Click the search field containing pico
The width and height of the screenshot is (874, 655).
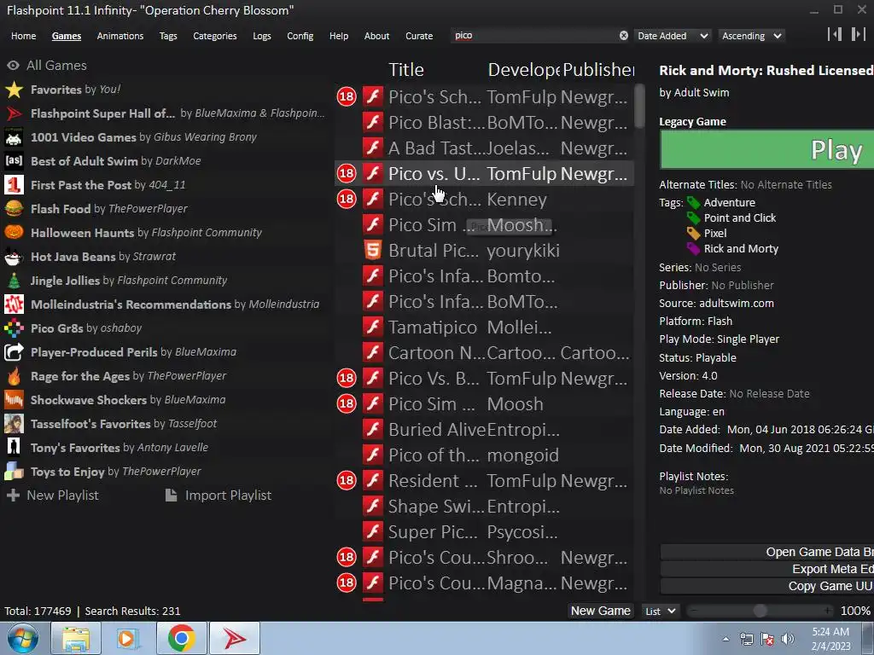tap(534, 36)
